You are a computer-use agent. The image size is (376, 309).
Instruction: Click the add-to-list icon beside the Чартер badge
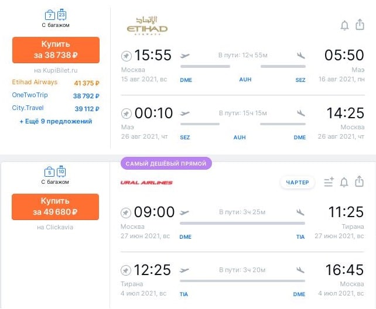coord(329,183)
